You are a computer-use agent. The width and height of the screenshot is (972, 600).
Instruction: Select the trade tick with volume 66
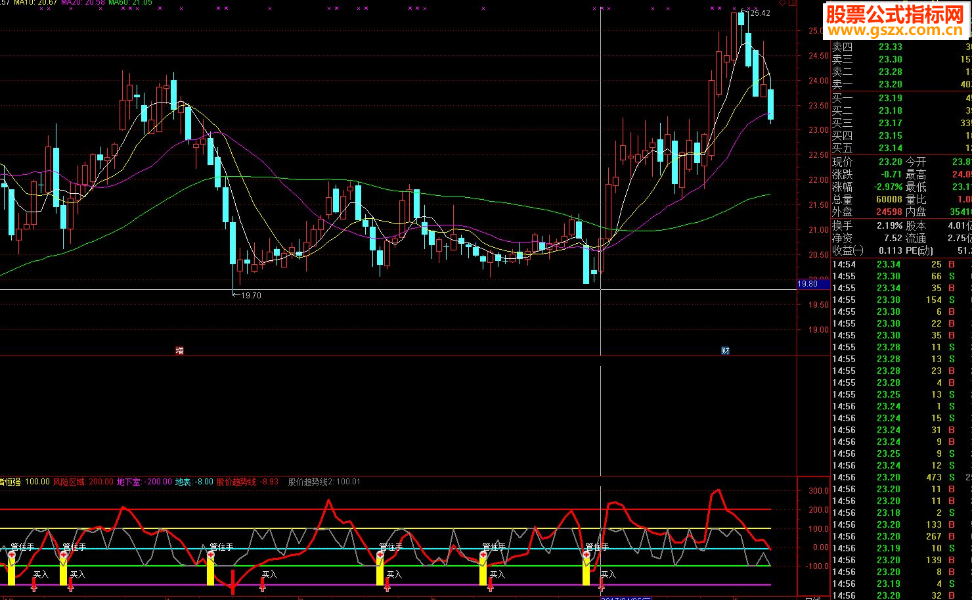coord(901,276)
